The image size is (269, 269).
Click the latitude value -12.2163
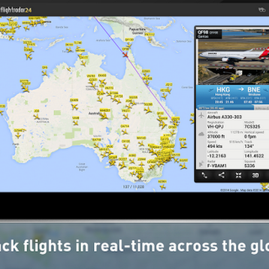tap(217, 155)
